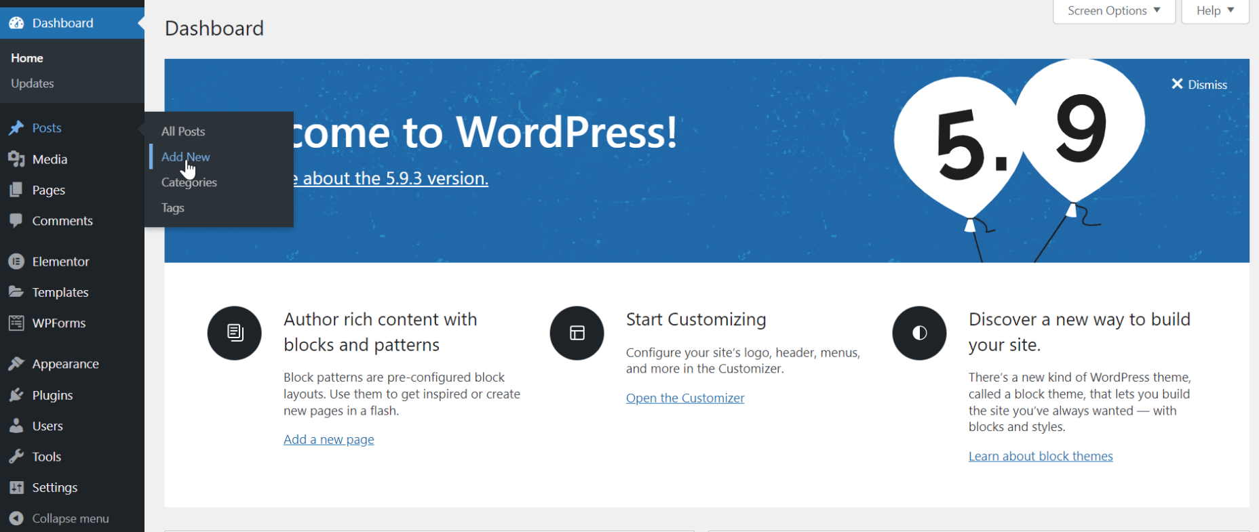This screenshot has height=532, width=1259.
Task: Click the Posts pushpin icon
Action: click(x=16, y=128)
